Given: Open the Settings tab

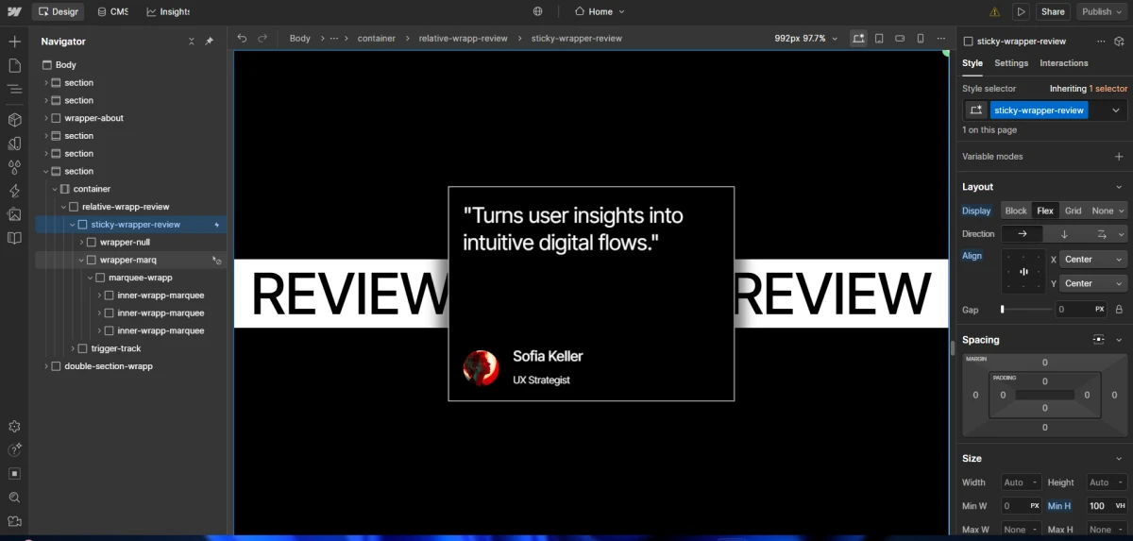Looking at the screenshot, I should 1011,63.
